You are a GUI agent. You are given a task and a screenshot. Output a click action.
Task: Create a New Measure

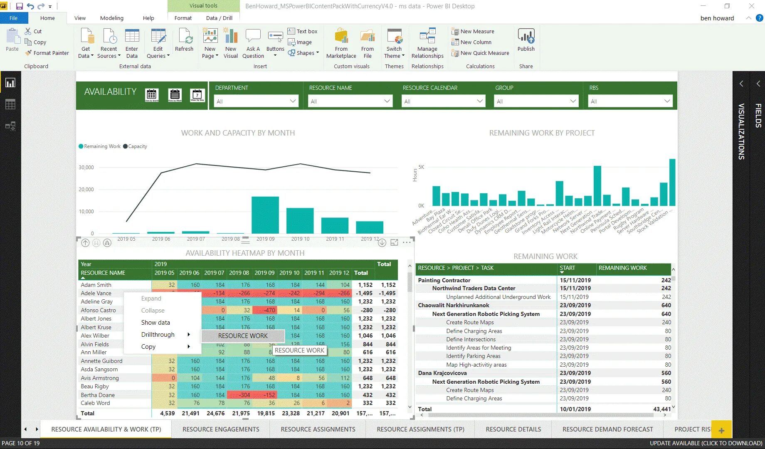pyautogui.click(x=473, y=31)
